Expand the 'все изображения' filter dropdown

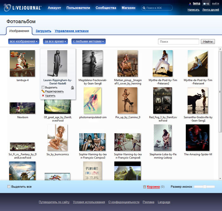[23, 42]
